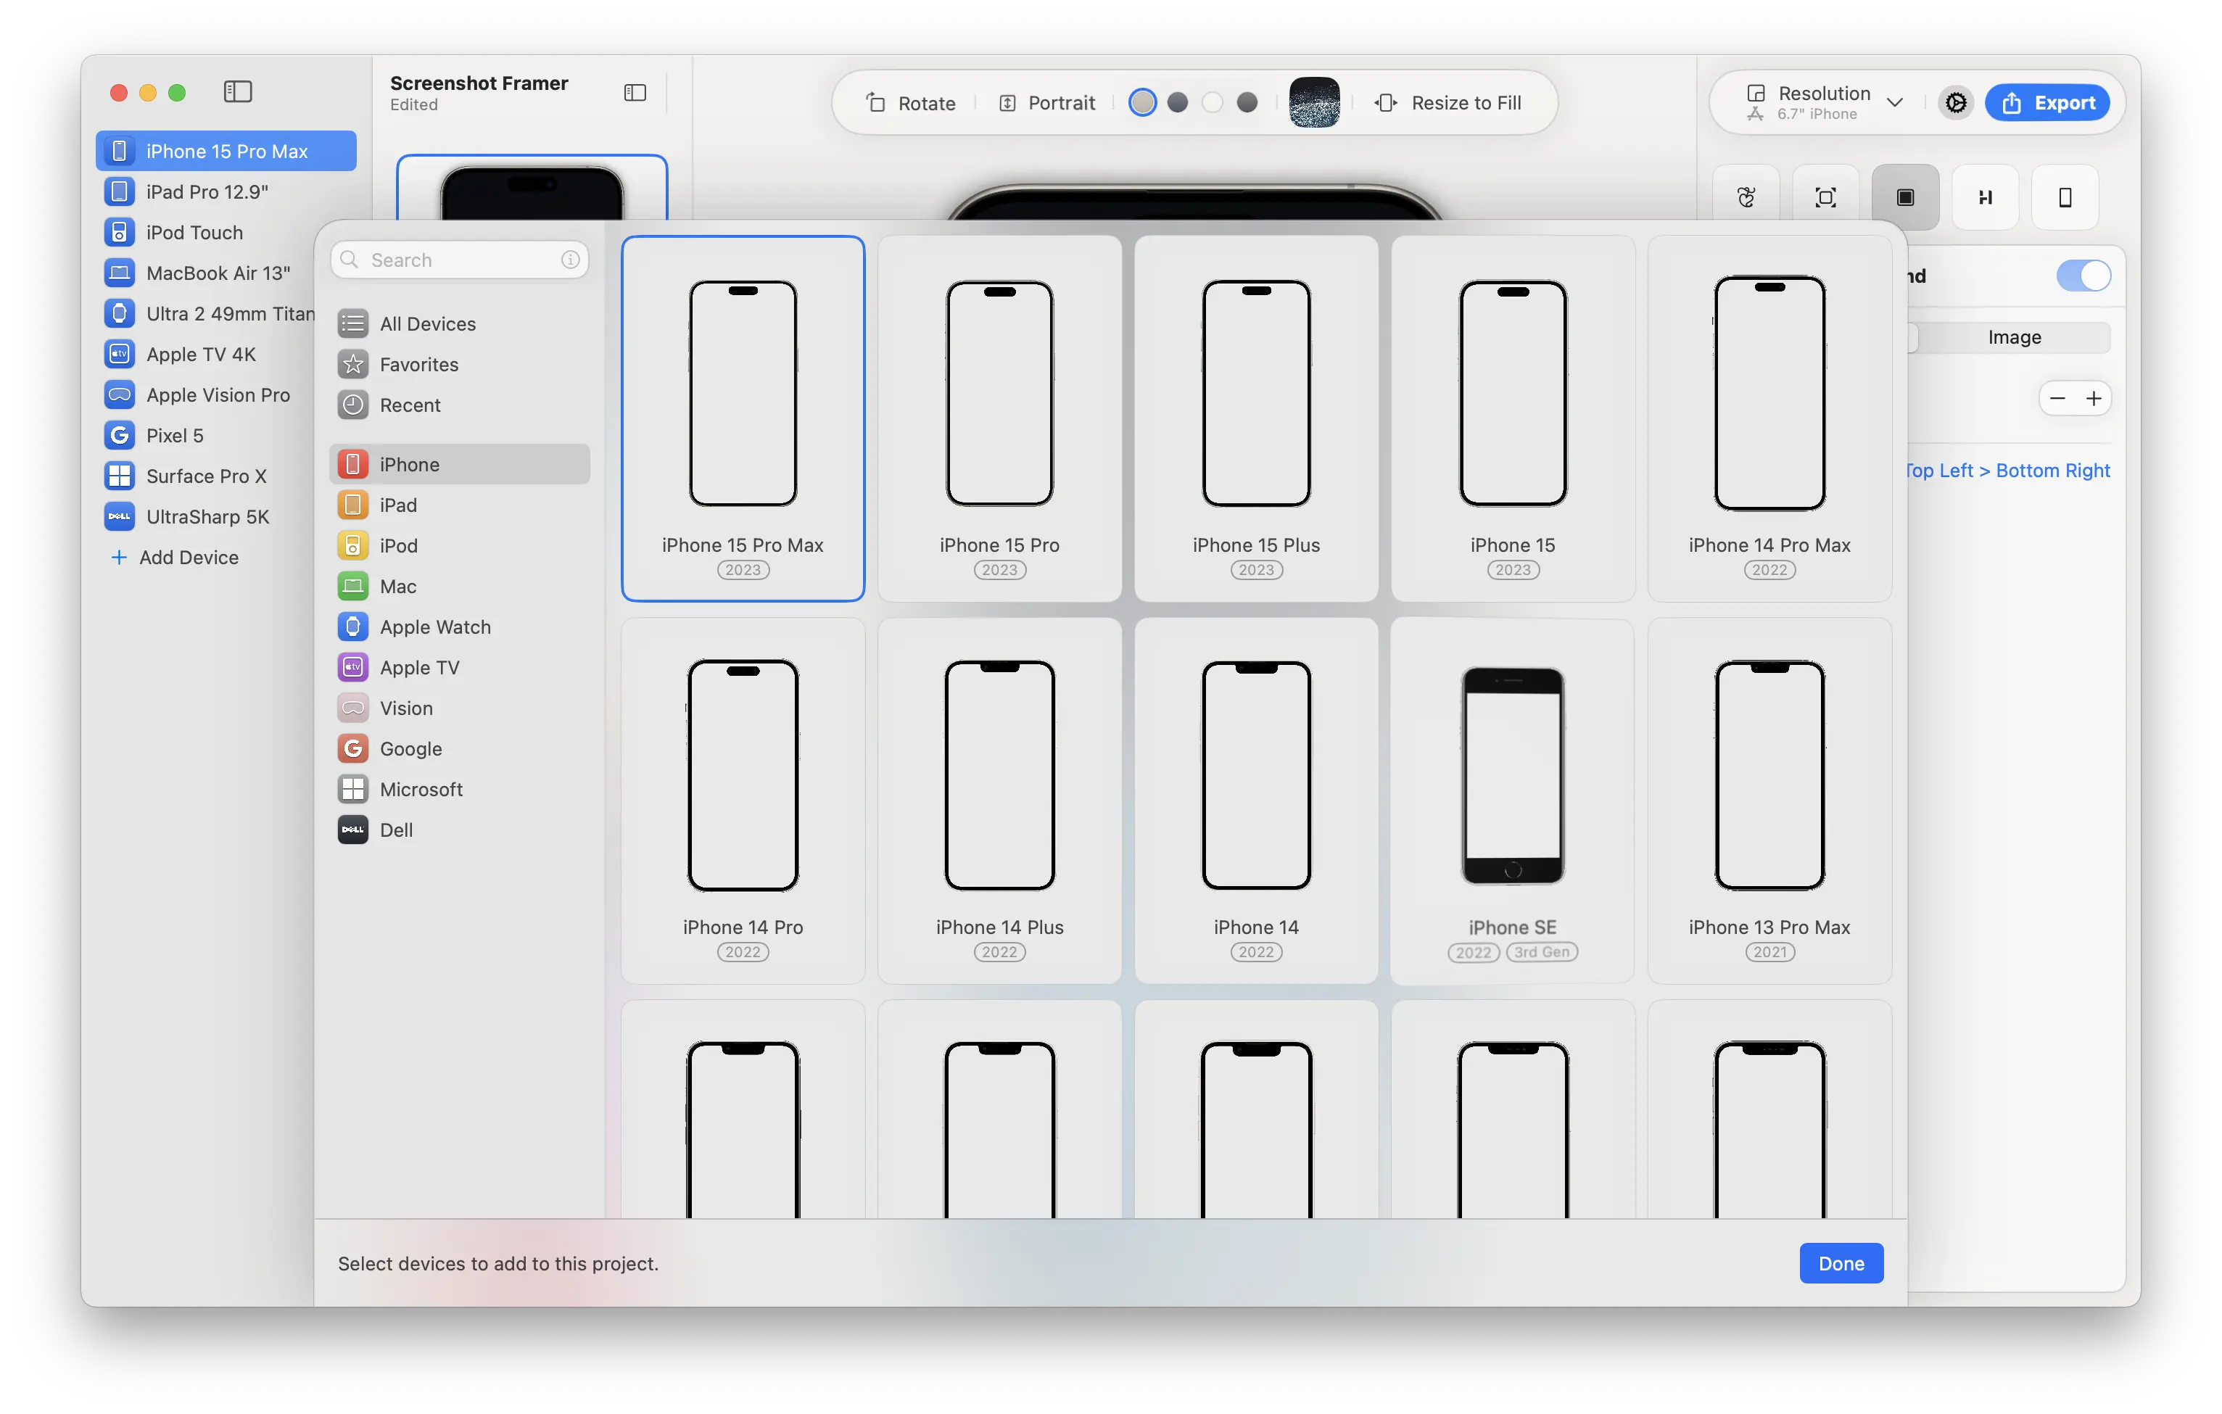Viewport: 2222px width, 1414px height.
Task: Click the Done button
Action: 1840,1262
